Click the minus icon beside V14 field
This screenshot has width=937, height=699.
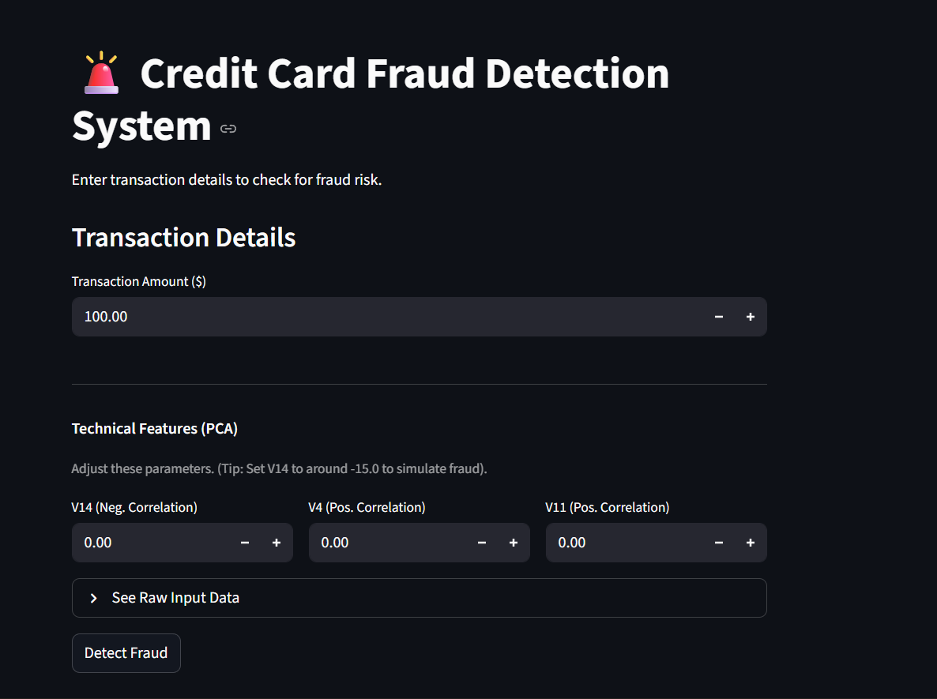244,543
